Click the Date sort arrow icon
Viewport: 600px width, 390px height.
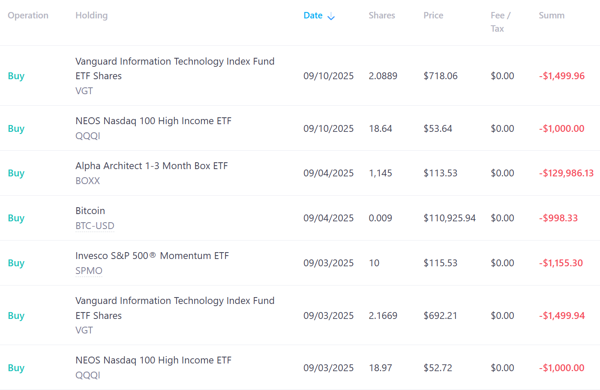[331, 16]
